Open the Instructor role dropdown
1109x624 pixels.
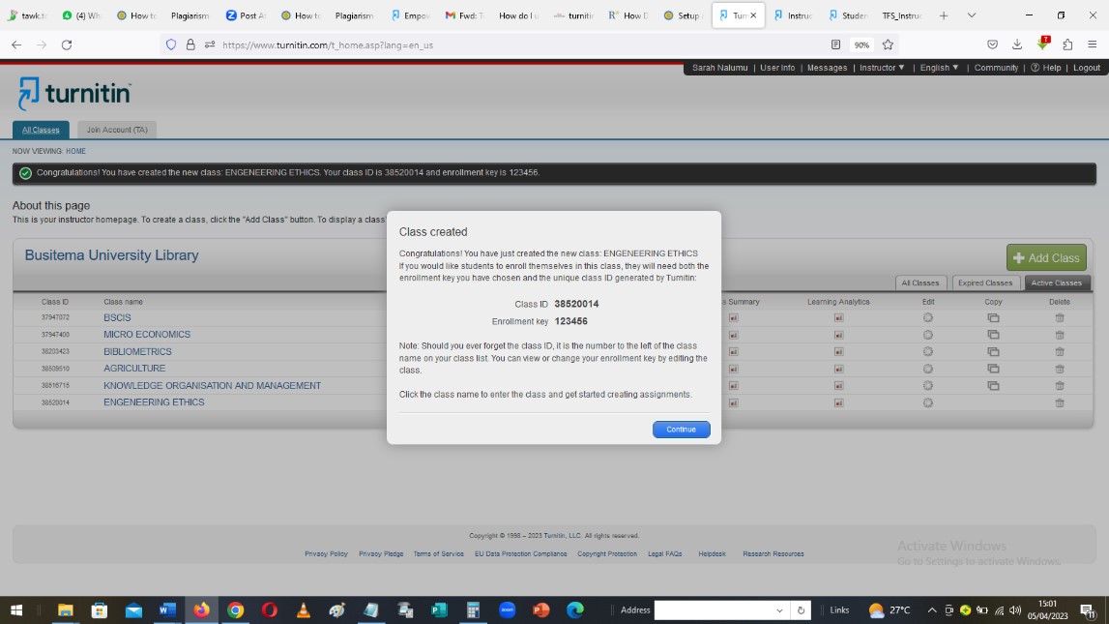coord(882,68)
